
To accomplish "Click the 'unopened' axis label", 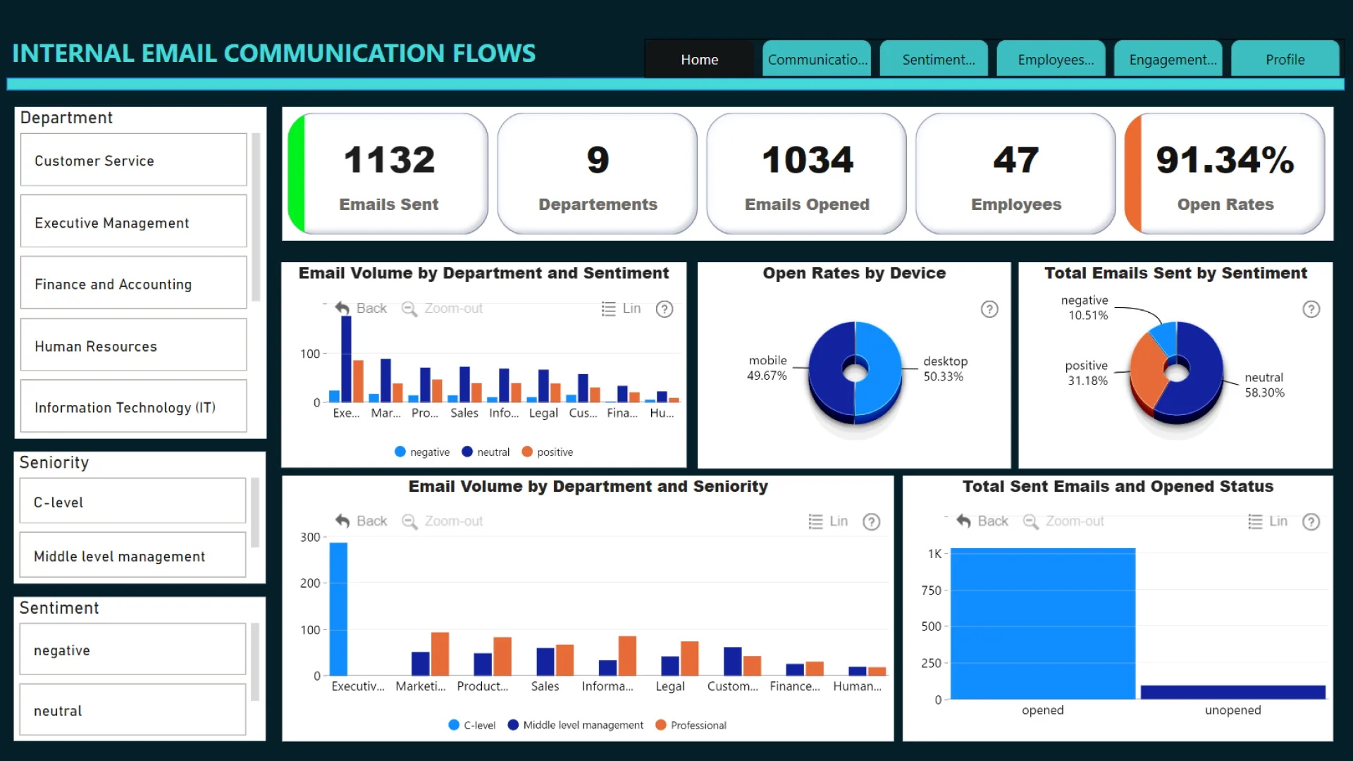I will pos(1233,710).
